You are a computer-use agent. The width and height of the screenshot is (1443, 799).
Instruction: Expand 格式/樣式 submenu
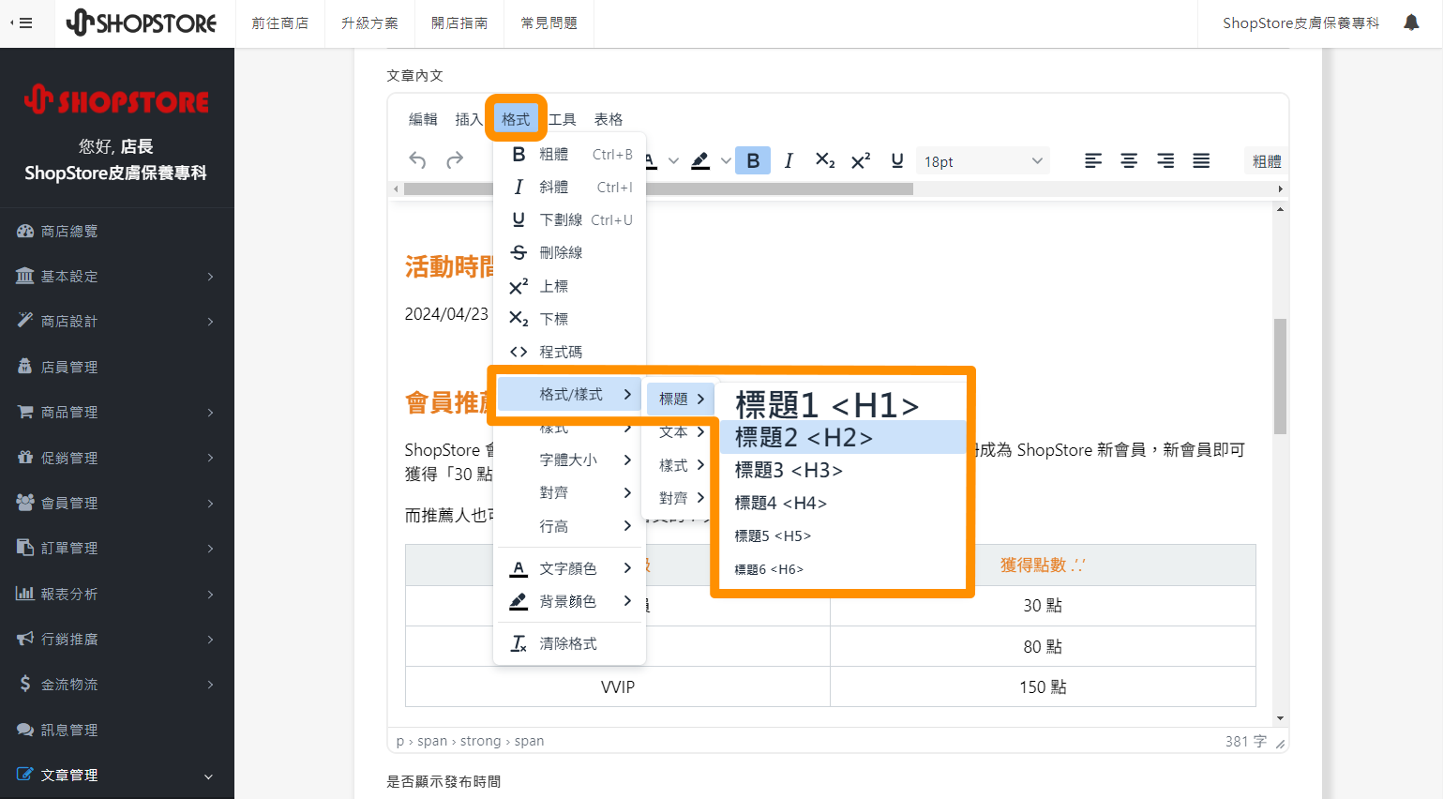click(x=570, y=394)
